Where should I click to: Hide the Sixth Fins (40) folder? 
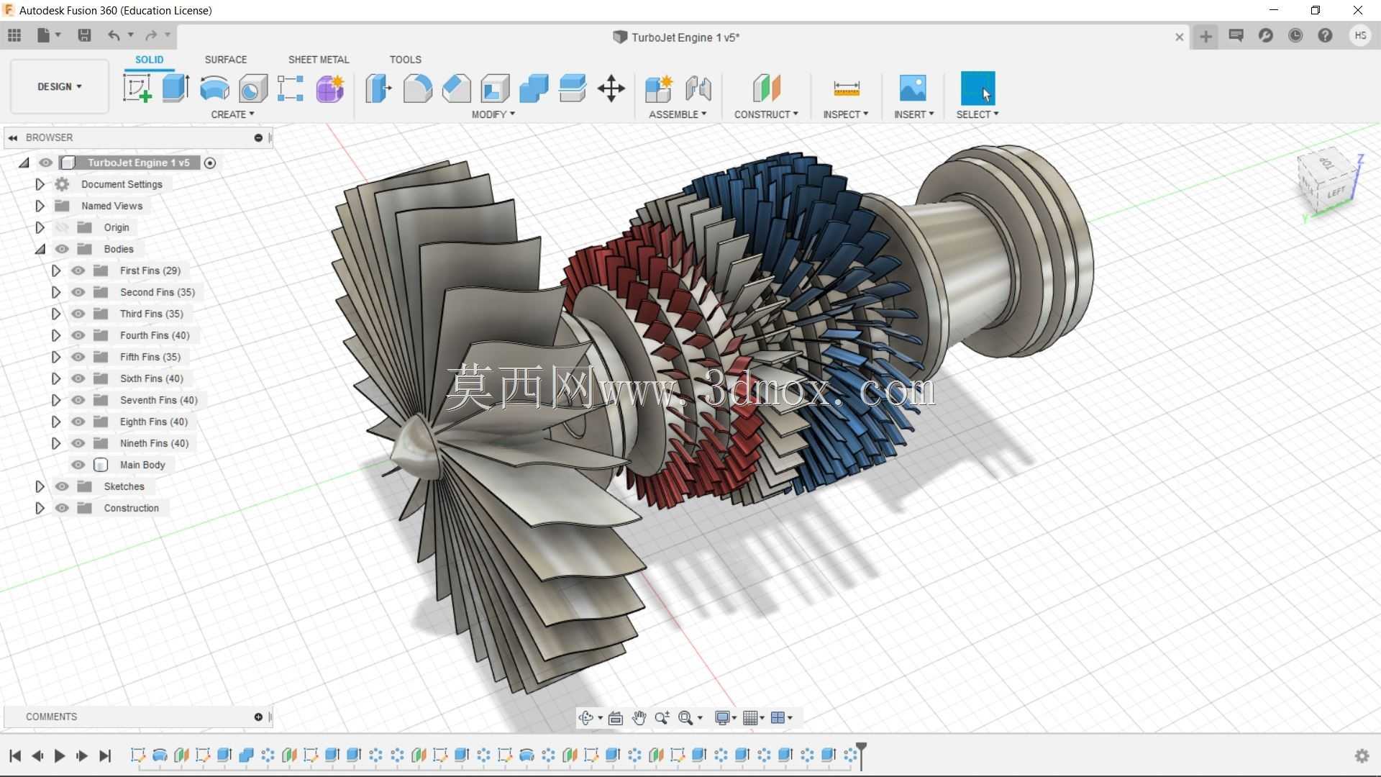click(78, 378)
